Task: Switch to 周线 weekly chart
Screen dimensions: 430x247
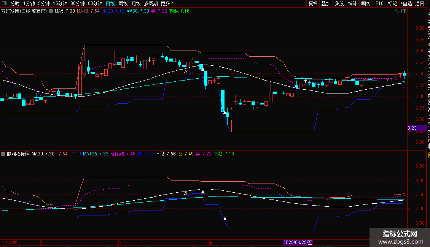Action: pyautogui.click(x=123, y=3)
